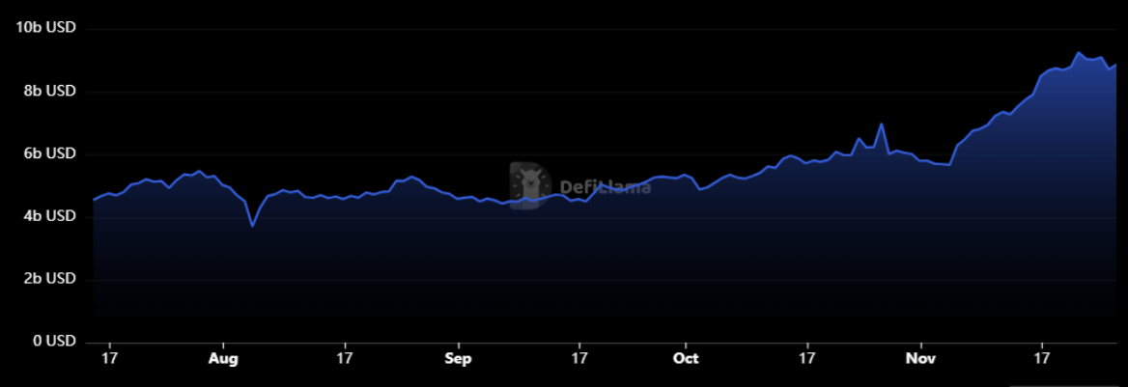Click the 10b USD y-axis label

coord(45,28)
